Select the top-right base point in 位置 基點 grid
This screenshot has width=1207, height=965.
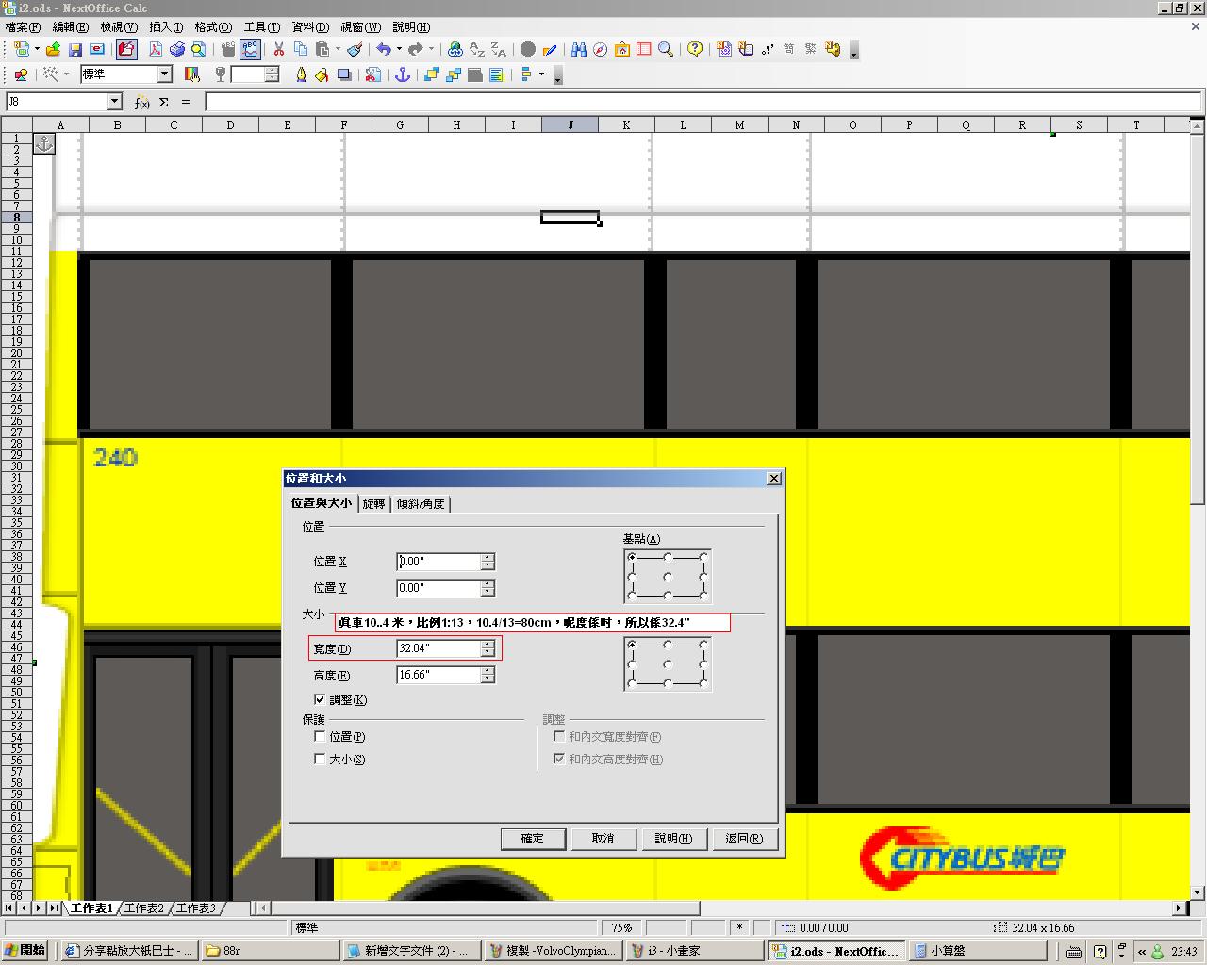703,557
